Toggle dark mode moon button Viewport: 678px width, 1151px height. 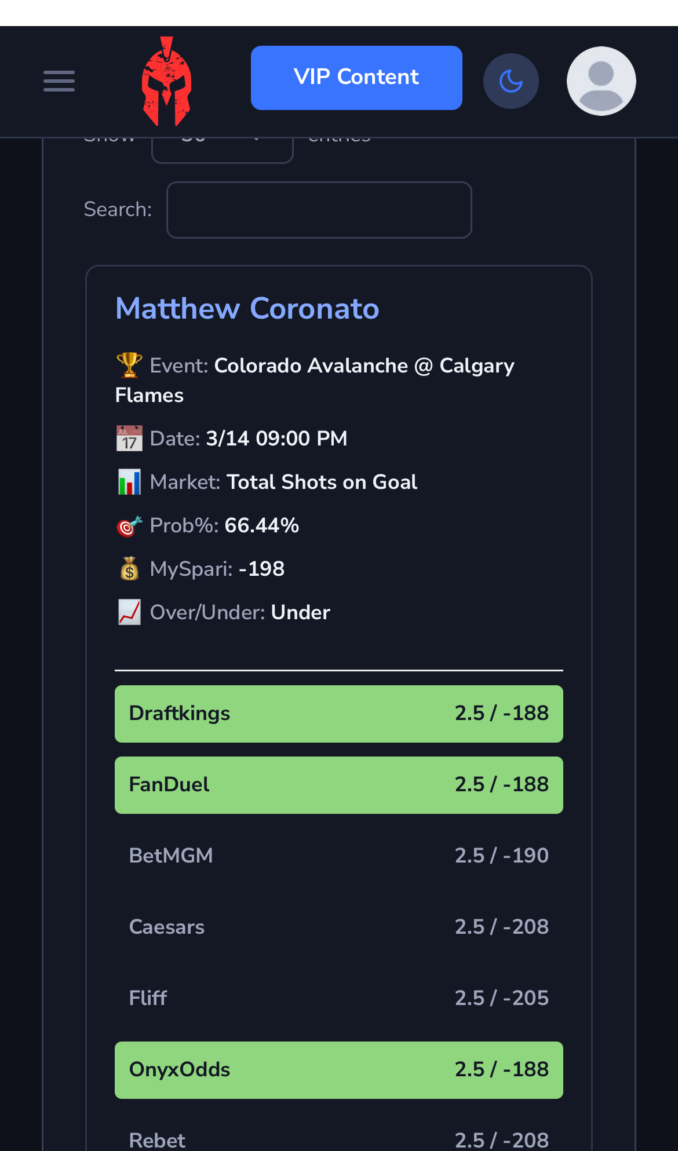pos(511,81)
